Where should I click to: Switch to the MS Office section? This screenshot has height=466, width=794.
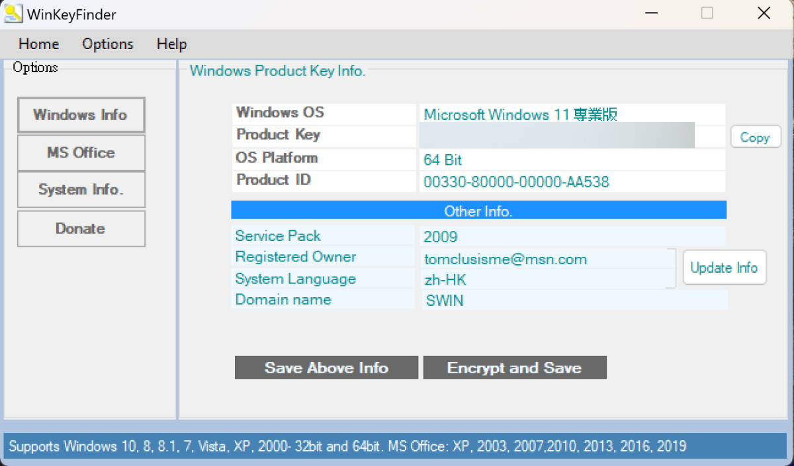pos(81,153)
